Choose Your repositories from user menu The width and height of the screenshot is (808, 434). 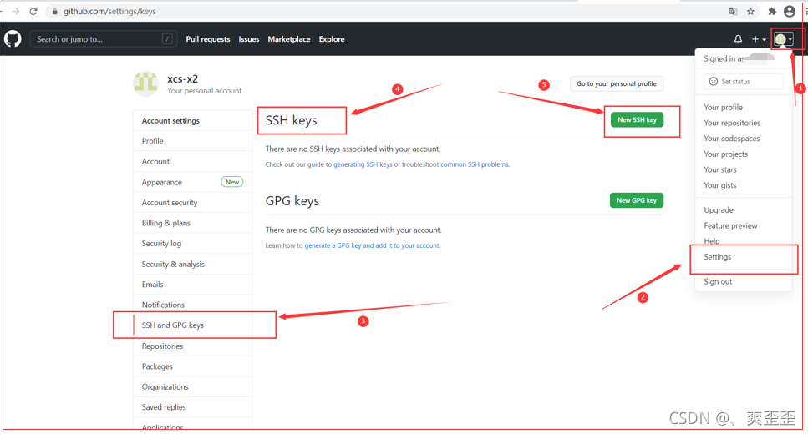pyautogui.click(x=743, y=123)
